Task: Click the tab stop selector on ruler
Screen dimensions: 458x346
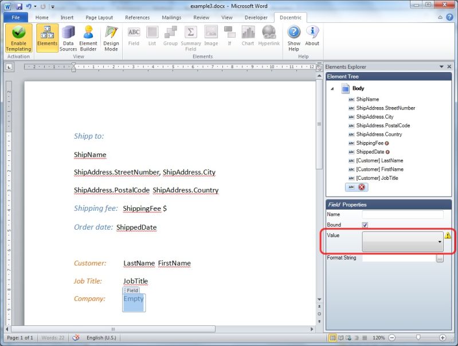Action: coord(9,67)
